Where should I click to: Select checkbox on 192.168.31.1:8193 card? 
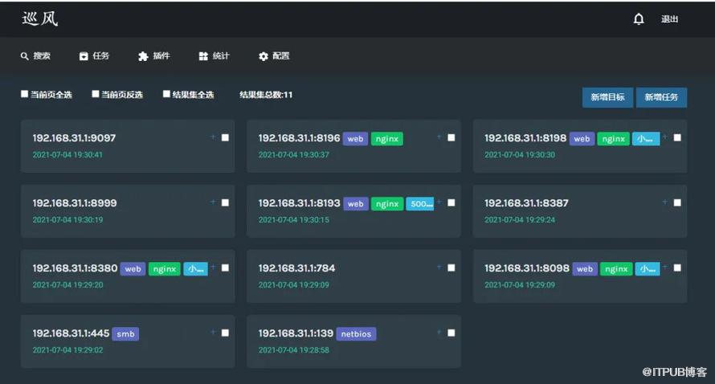451,203
